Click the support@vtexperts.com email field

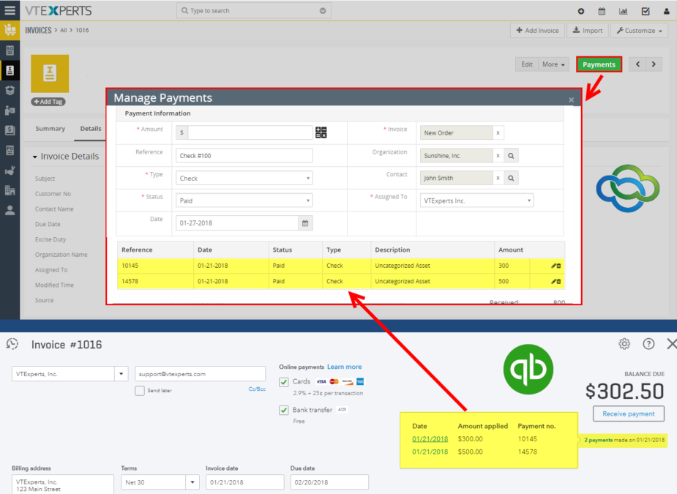pyautogui.click(x=201, y=374)
